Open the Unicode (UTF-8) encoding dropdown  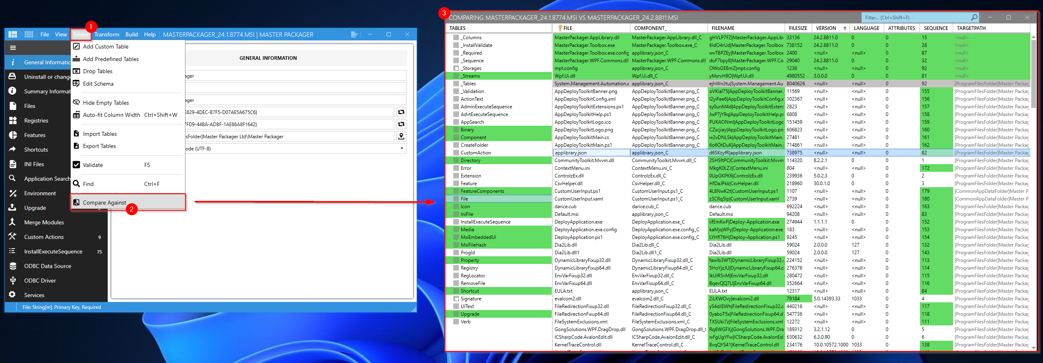coord(402,148)
